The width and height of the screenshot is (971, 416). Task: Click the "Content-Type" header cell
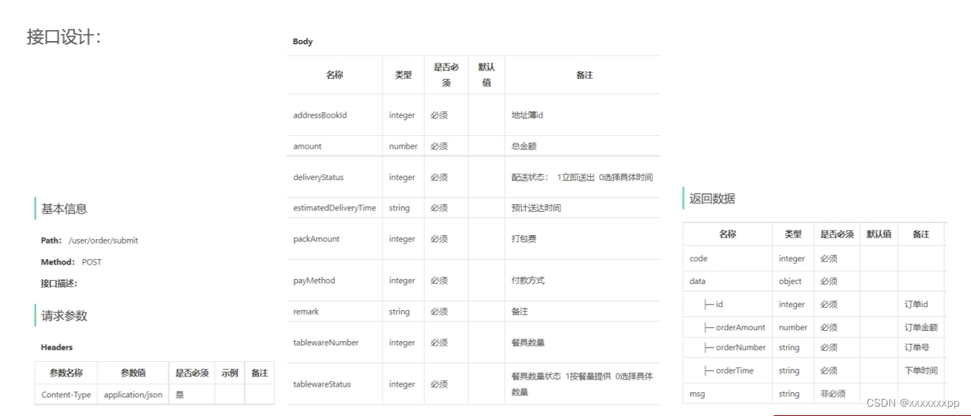66,395
